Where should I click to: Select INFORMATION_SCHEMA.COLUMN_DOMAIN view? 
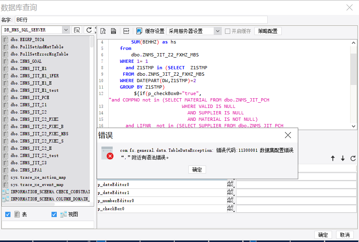click(50, 199)
